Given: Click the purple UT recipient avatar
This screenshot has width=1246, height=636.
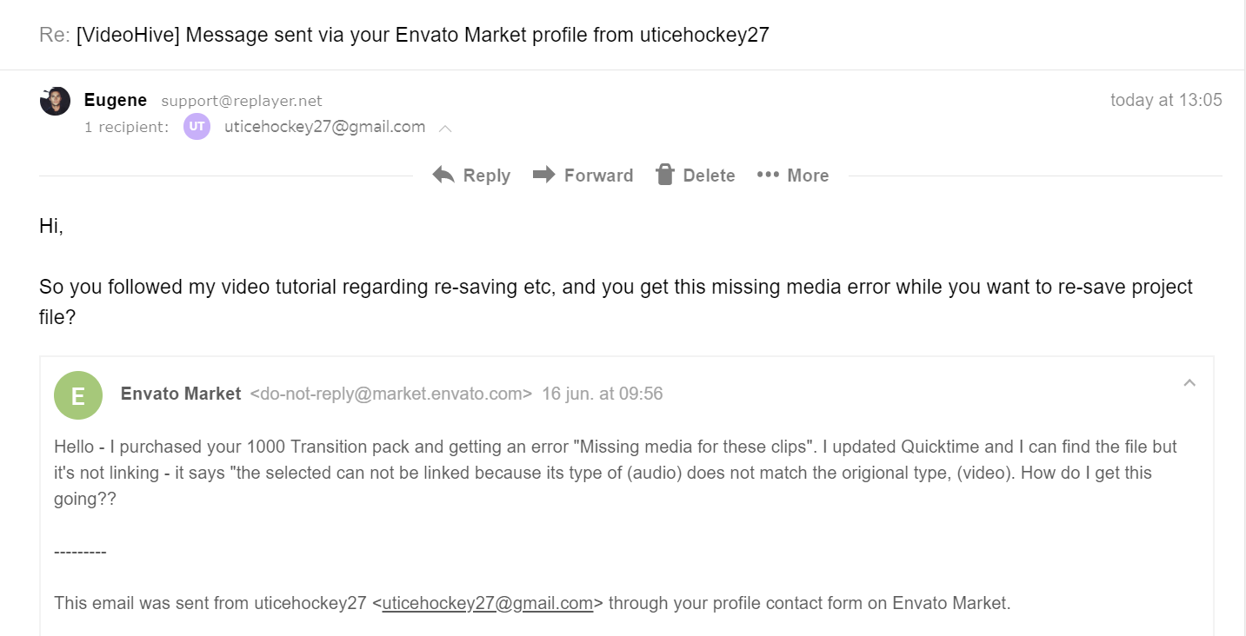Looking at the screenshot, I should (197, 127).
